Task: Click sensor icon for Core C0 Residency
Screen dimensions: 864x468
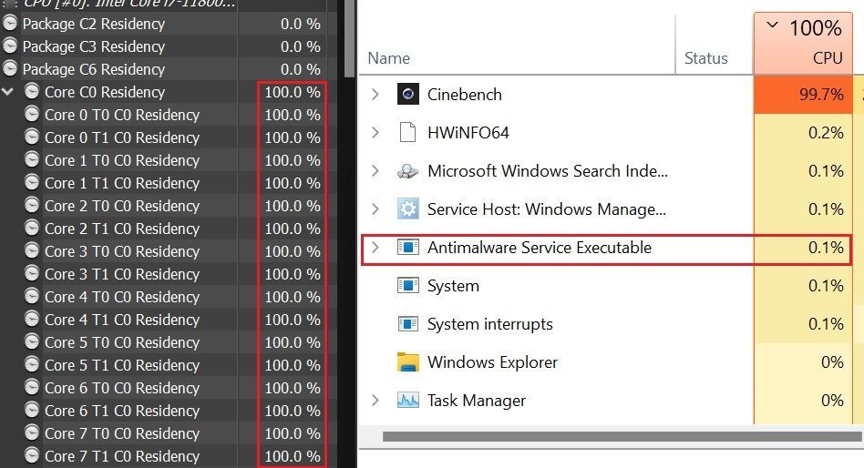Action: 32,91
